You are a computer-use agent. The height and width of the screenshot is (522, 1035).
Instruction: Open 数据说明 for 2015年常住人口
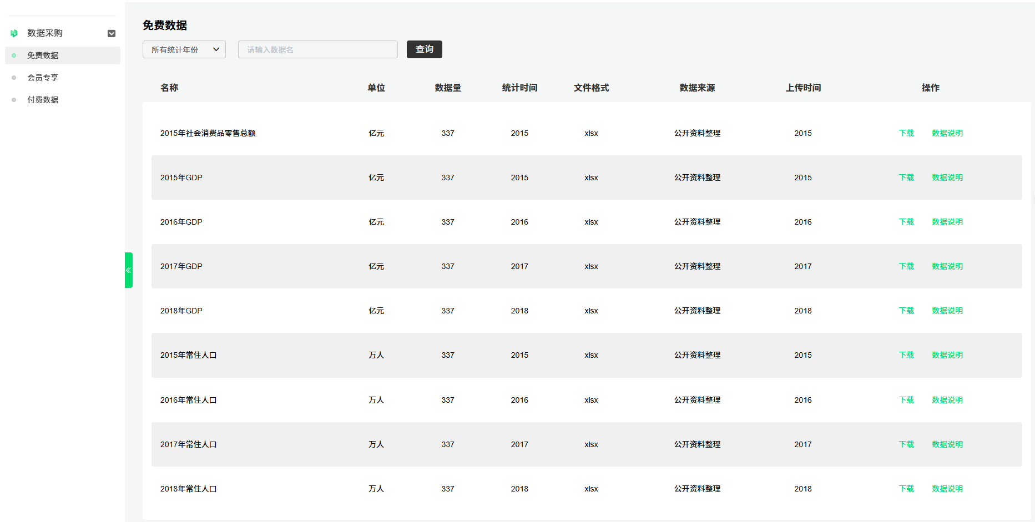(947, 355)
